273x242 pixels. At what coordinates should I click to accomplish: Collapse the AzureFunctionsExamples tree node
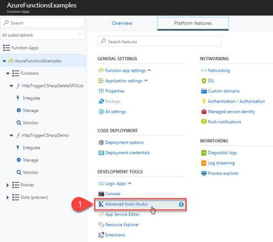[4, 61]
